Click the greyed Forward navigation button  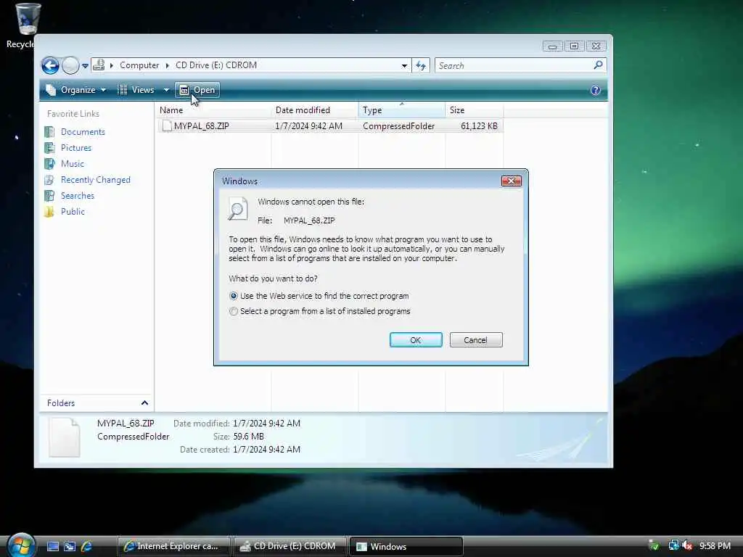point(70,65)
